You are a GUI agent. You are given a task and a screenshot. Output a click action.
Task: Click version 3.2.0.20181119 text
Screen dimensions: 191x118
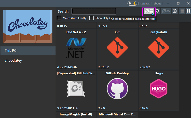point(67,108)
